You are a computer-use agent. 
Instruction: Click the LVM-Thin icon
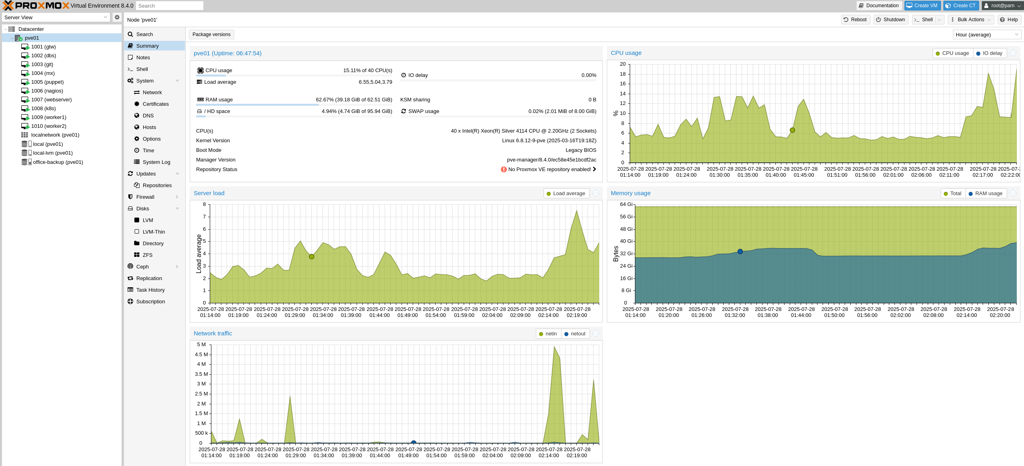point(137,232)
